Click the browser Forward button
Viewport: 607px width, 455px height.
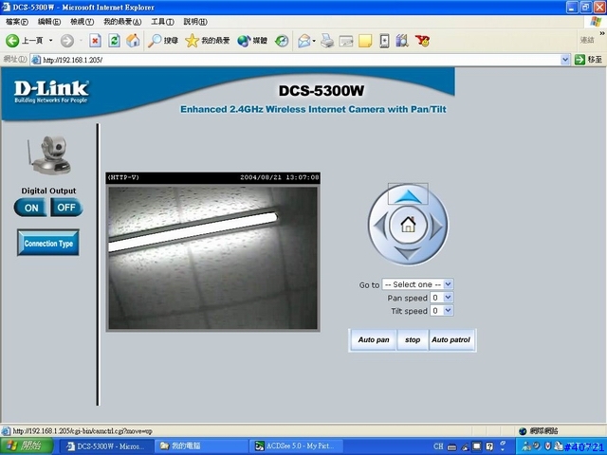[67, 41]
